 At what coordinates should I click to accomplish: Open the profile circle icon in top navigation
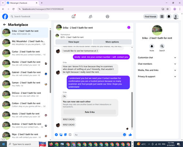[108, 17]
